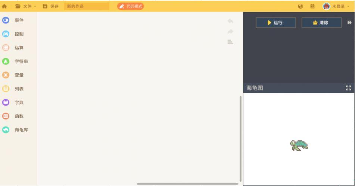Click the redo arrow icon
Viewport: 355px width, 186px height.
[x=230, y=31]
